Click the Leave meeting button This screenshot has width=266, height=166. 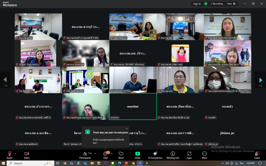pos(257,155)
